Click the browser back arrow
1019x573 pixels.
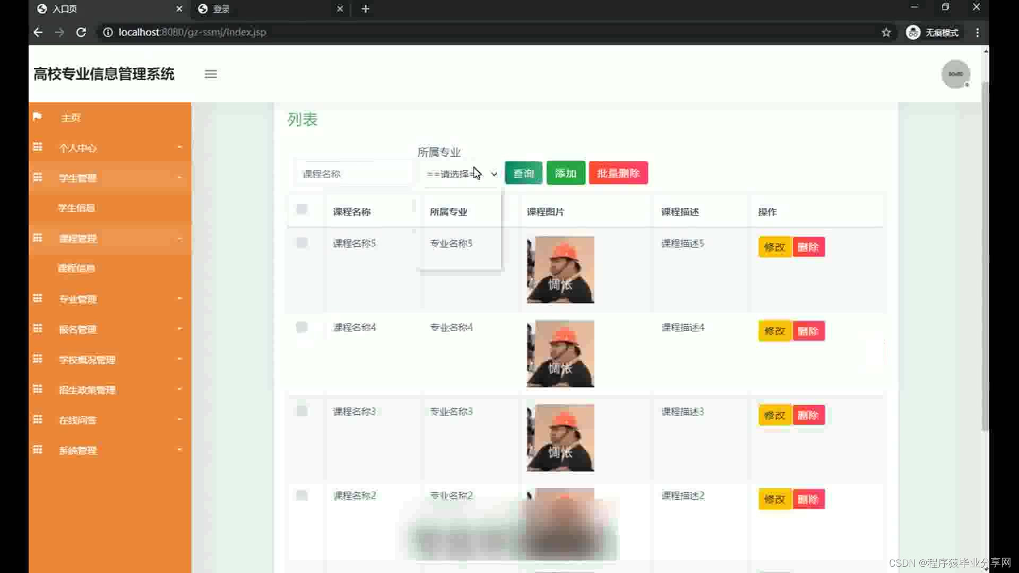click(x=38, y=32)
